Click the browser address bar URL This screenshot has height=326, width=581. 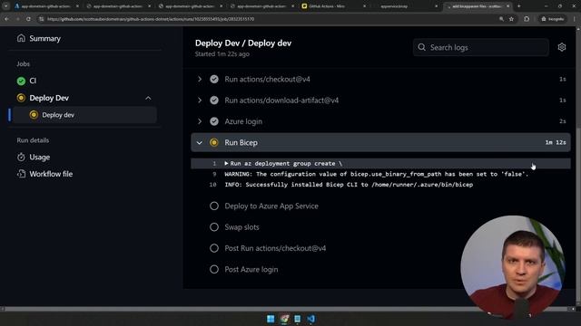pos(151,19)
